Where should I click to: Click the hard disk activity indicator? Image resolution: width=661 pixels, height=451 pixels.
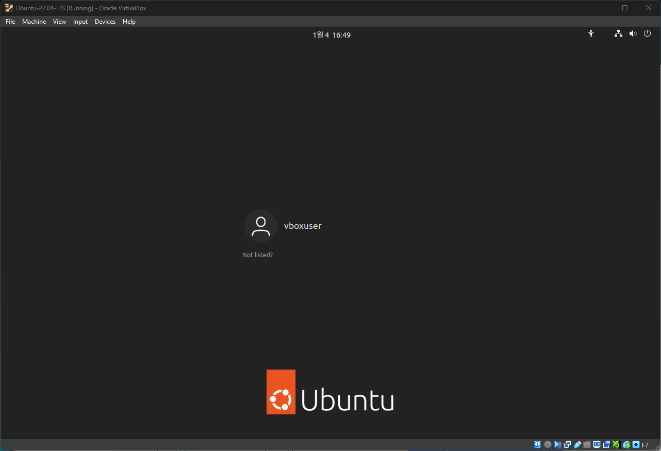(538, 445)
